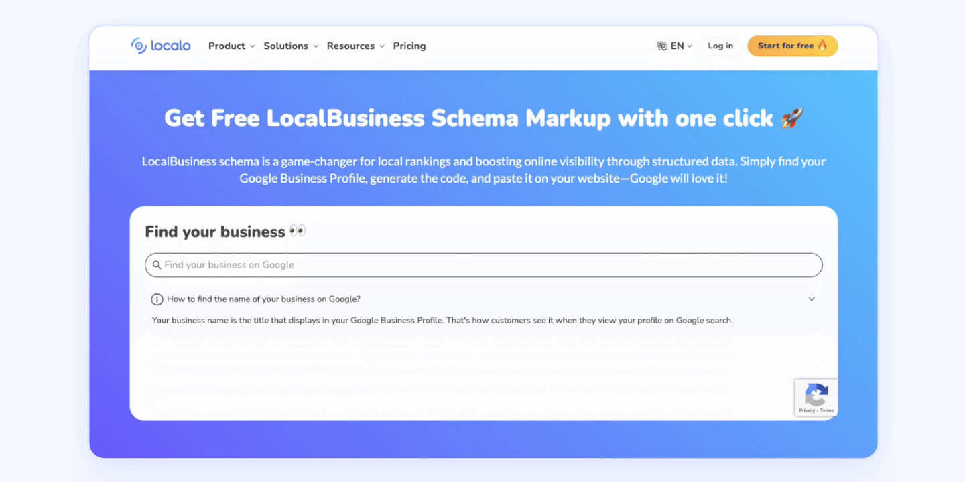This screenshot has height=482, width=965.
Task: Collapse the How to find business name section
Action: tap(812, 299)
